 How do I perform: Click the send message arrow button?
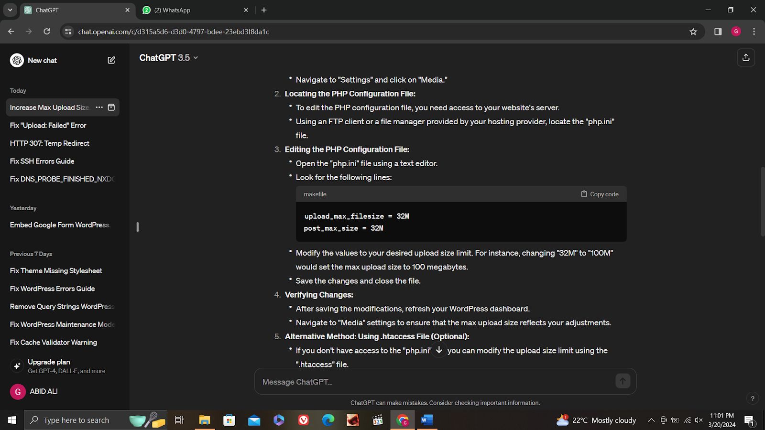click(x=622, y=381)
